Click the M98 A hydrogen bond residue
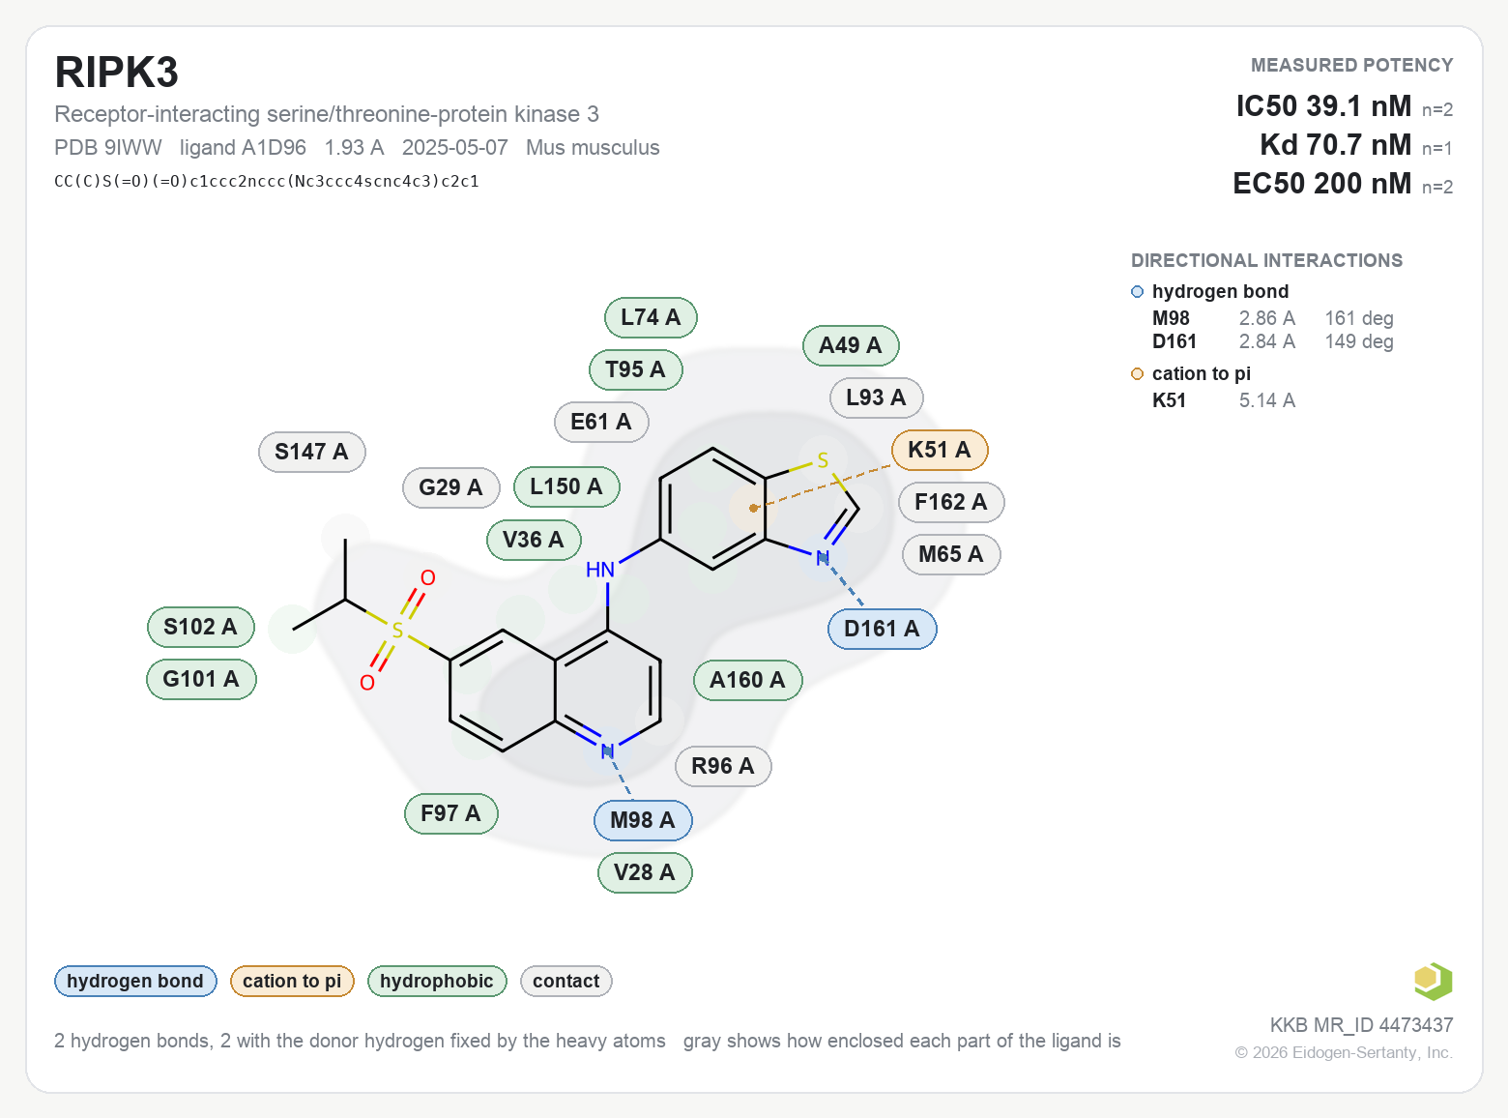1508x1118 pixels. click(x=643, y=820)
